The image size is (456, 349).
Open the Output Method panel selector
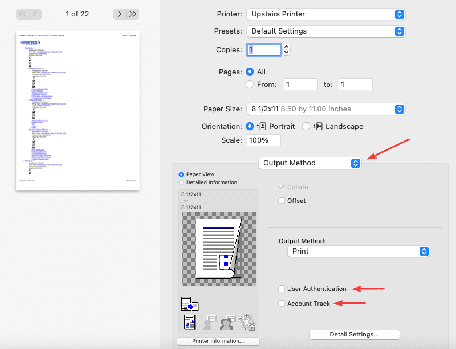(x=311, y=163)
